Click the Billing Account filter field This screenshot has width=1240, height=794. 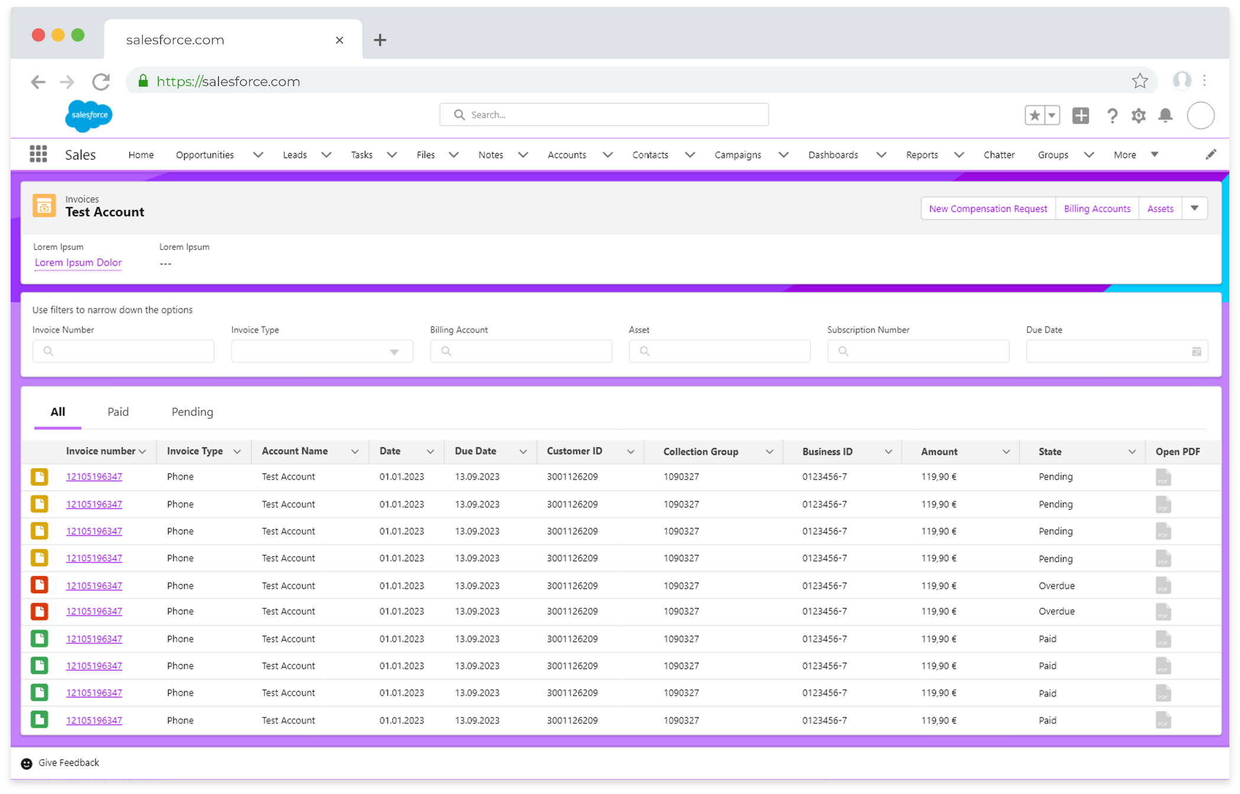tap(521, 352)
